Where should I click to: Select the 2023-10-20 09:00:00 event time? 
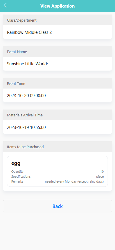tap(26, 96)
